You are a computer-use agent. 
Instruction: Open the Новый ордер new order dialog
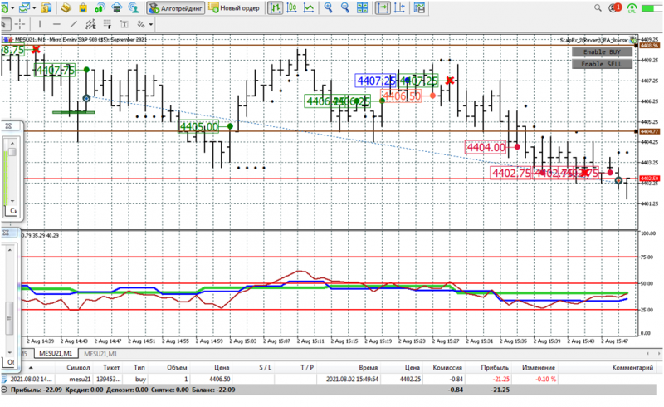(234, 8)
